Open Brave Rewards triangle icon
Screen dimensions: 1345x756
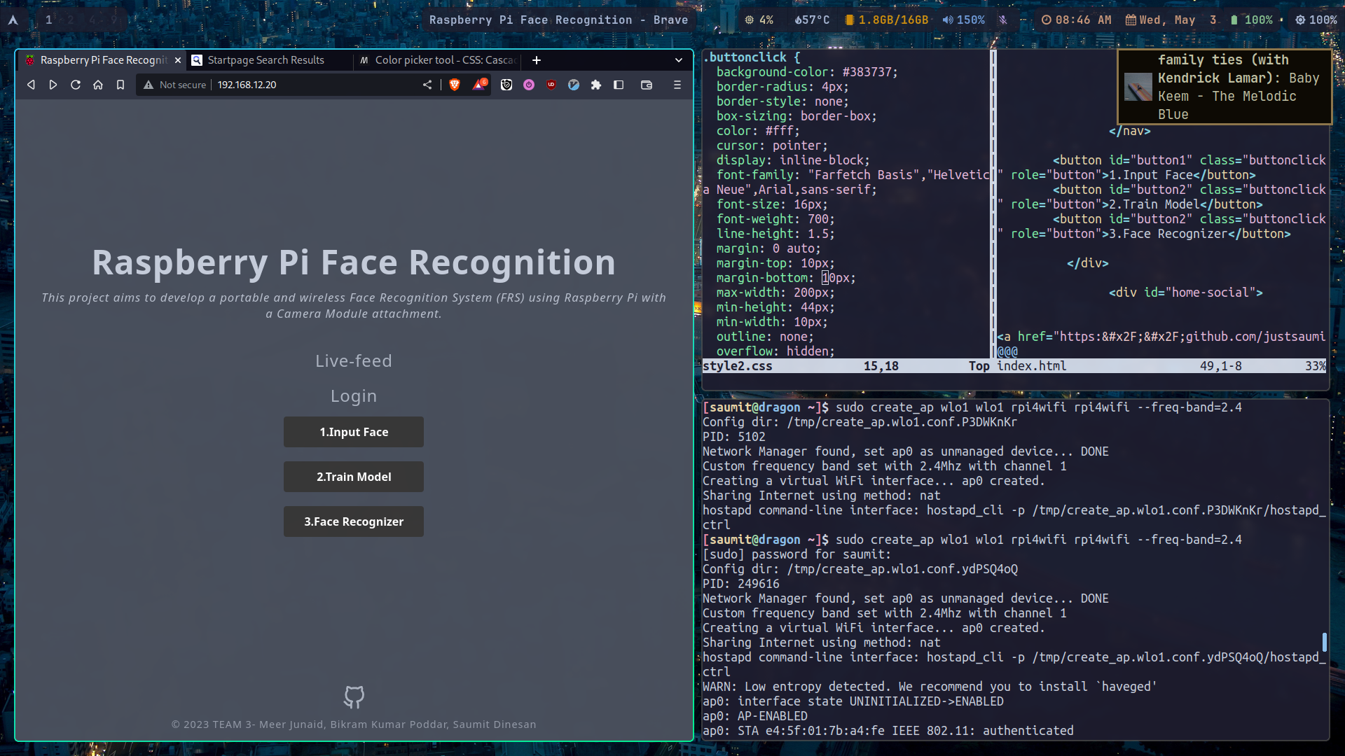479,85
